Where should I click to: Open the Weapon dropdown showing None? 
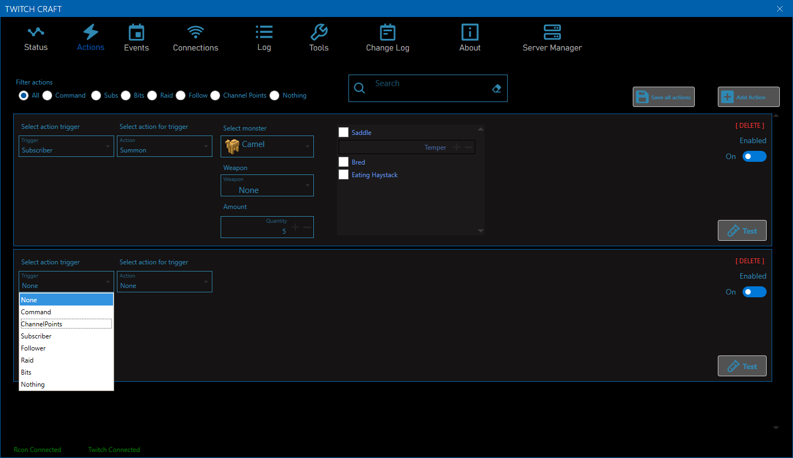267,185
